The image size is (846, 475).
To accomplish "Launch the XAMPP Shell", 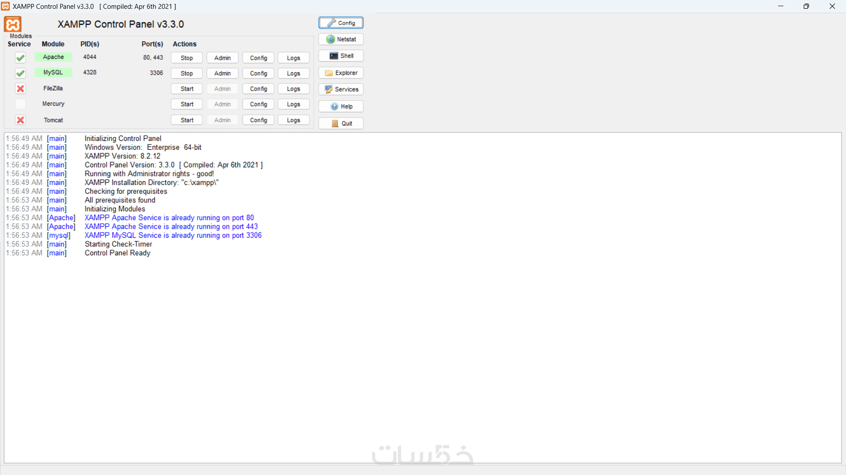I will pyautogui.click(x=341, y=56).
